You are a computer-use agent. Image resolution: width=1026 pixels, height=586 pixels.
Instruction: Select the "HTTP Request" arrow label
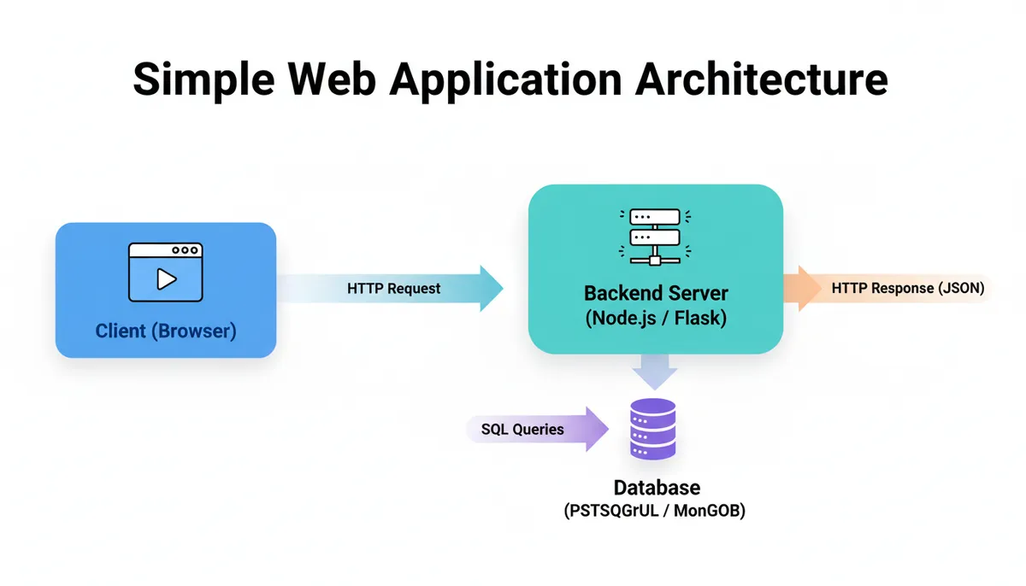point(394,288)
